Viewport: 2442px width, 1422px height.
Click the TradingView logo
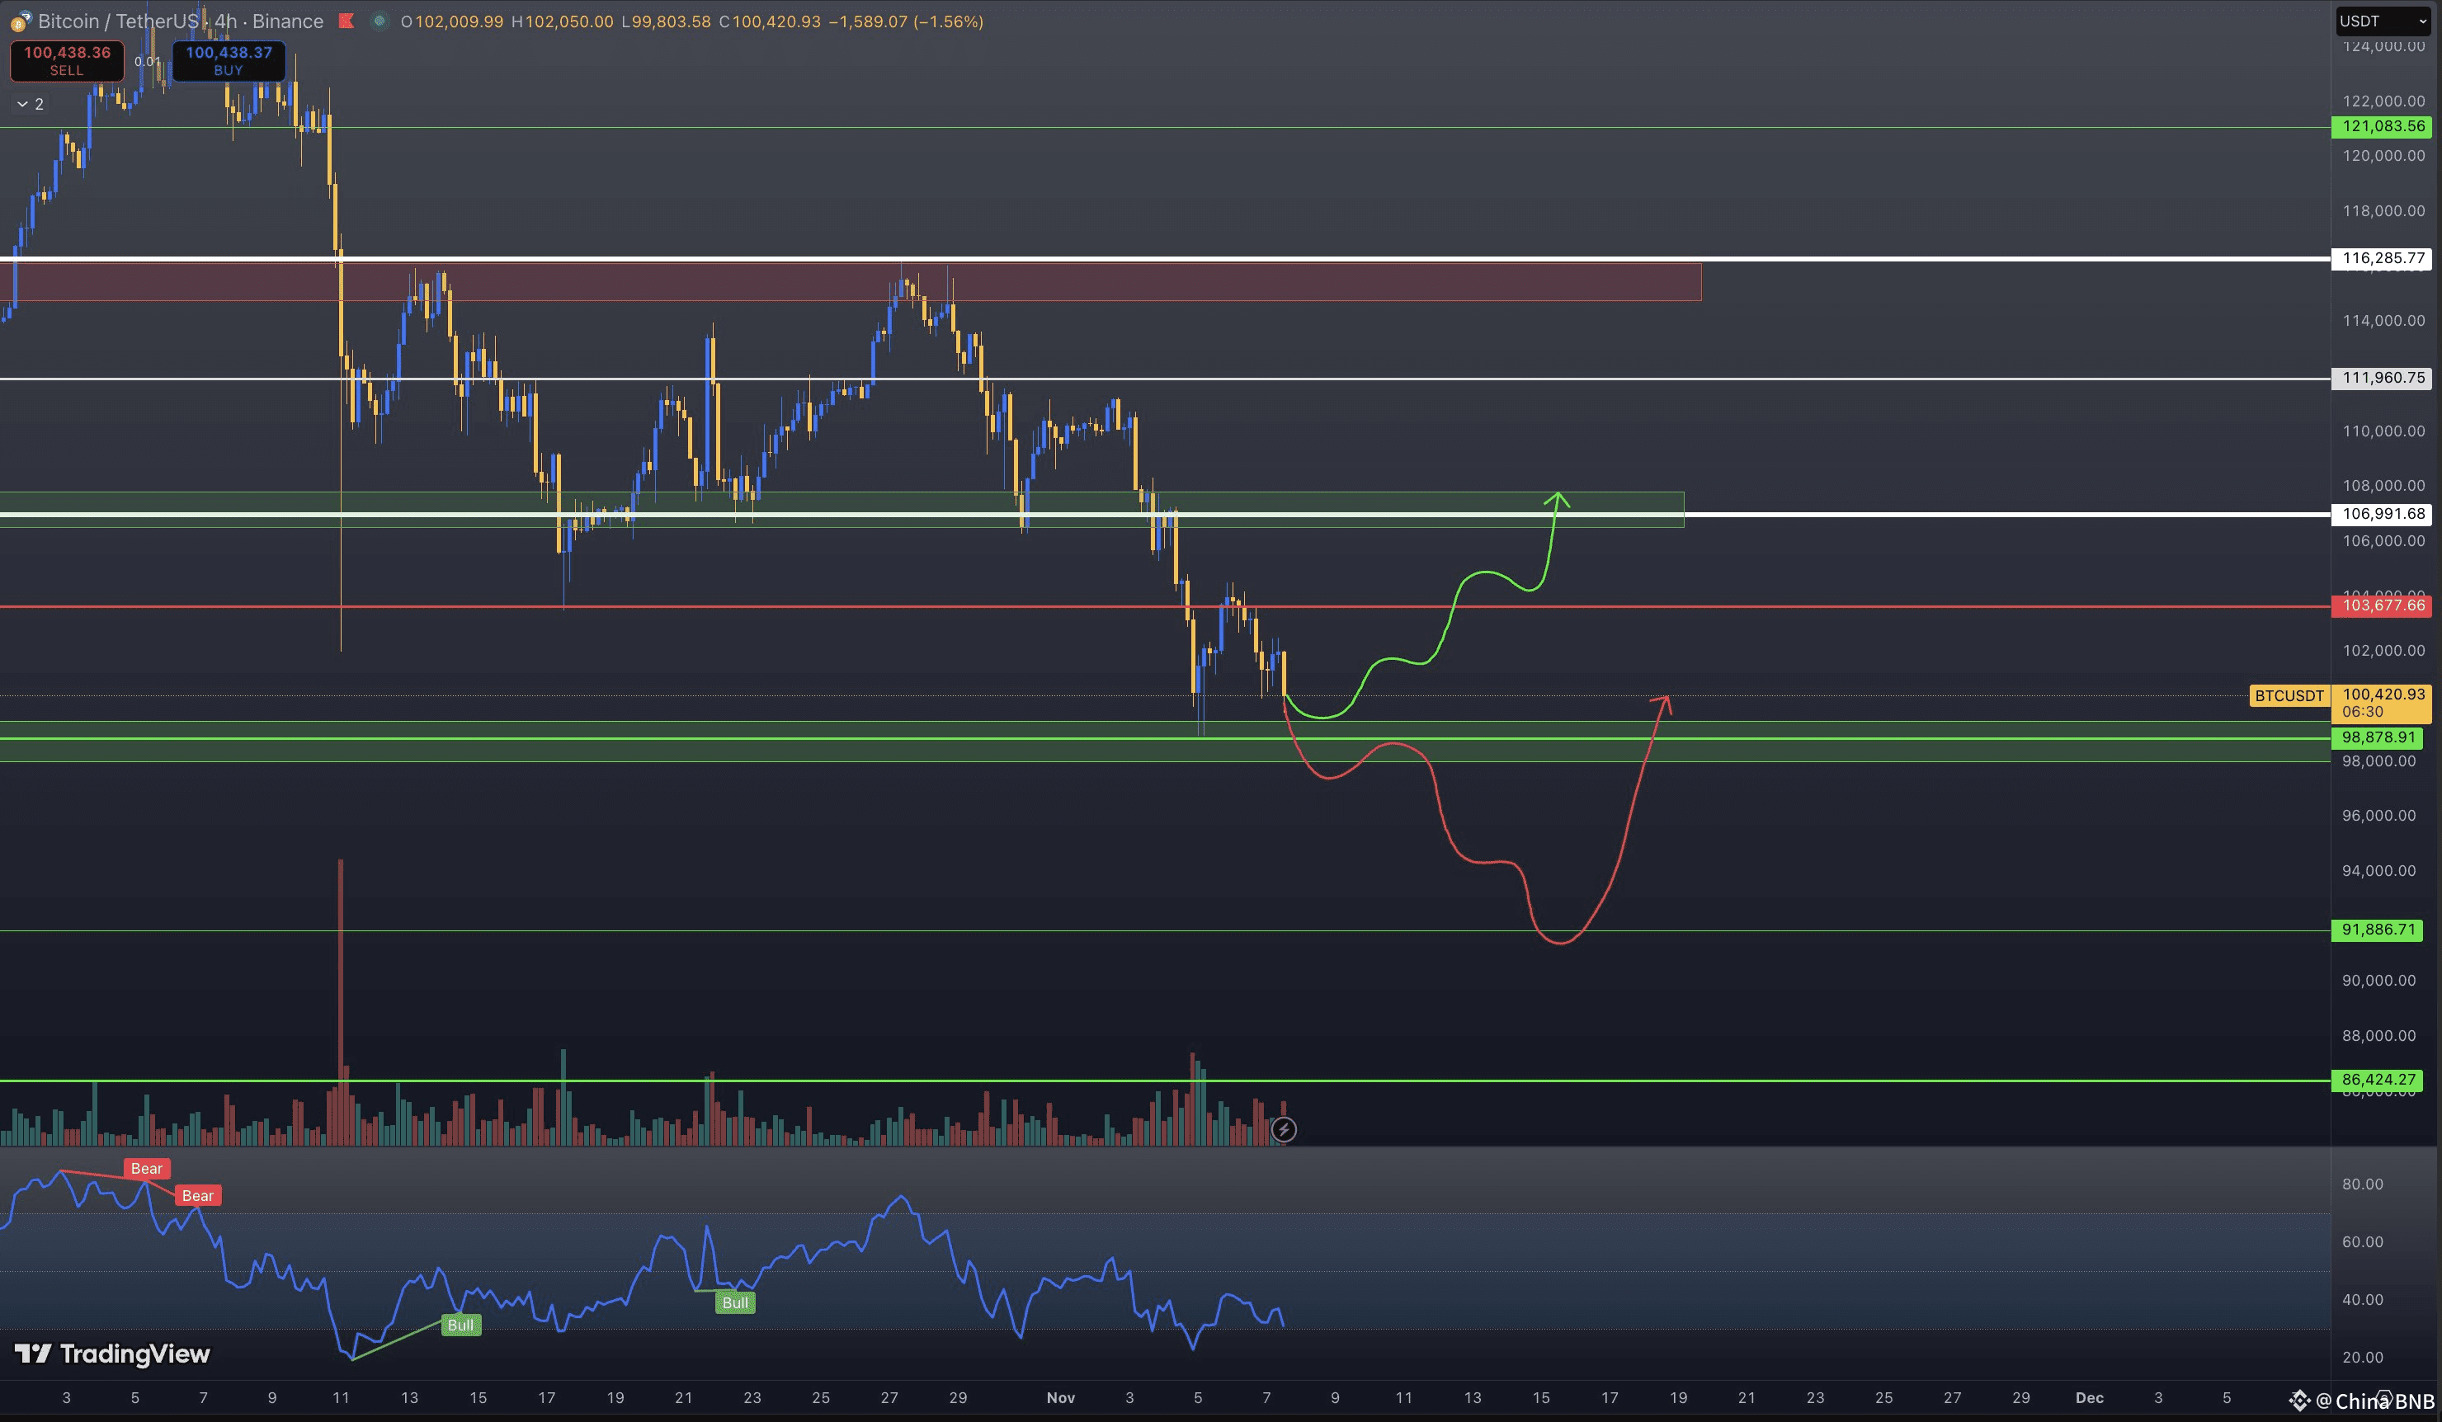112,1354
